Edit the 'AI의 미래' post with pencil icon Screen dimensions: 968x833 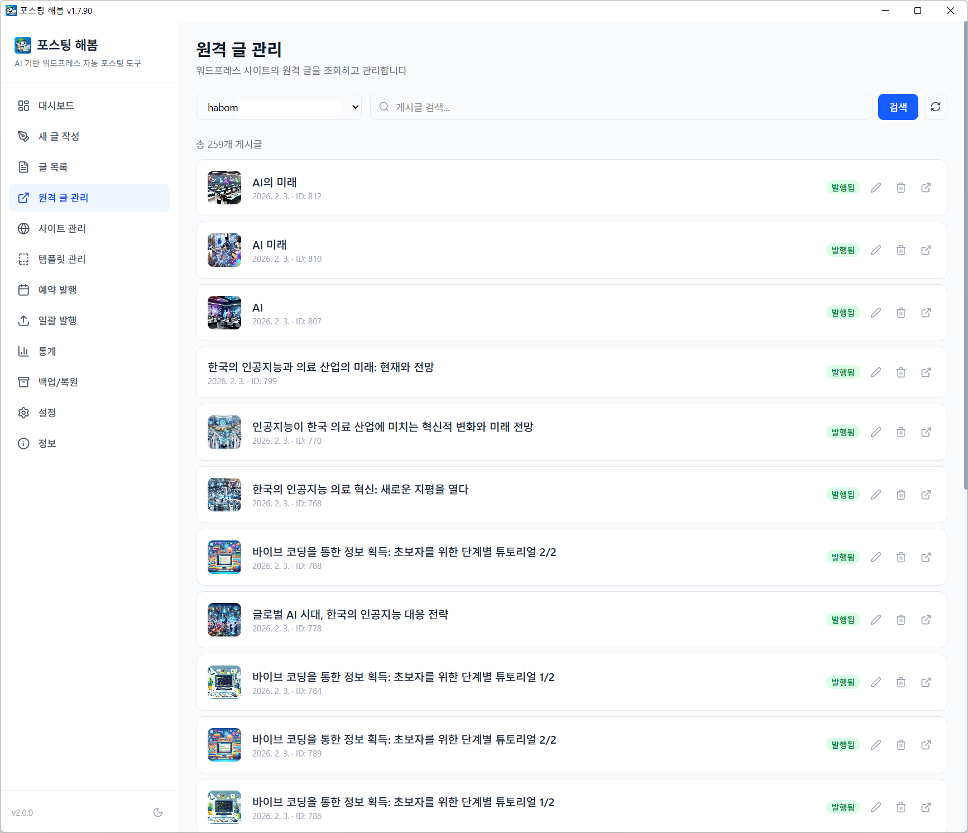[x=876, y=188]
